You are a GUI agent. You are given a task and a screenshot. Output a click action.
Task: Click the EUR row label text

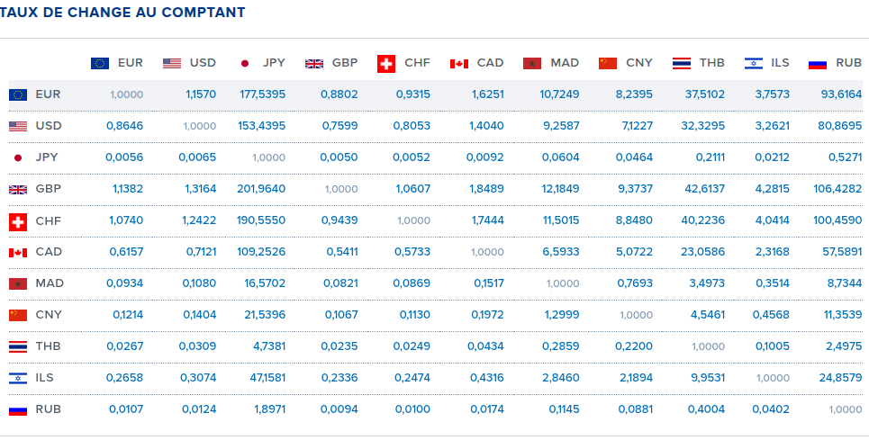click(x=49, y=94)
